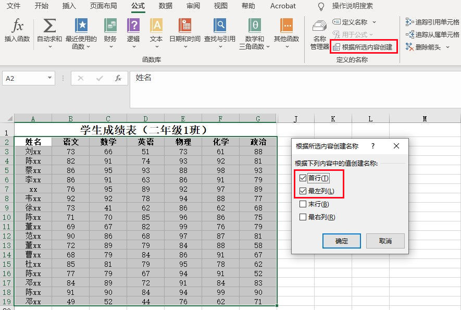This screenshot has width=461, height=310.
Task: Open the 文本 text functions icon
Action: tap(156, 26)
